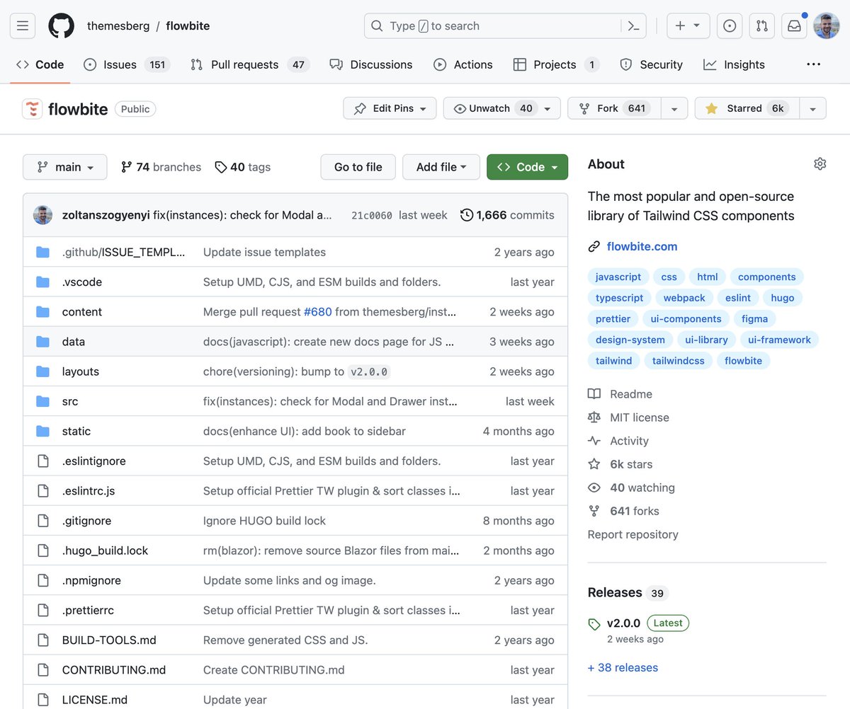Click the commit history clock icon
Image resolution: width=850 pixels, height=709 pixels.
coord(467,215)
